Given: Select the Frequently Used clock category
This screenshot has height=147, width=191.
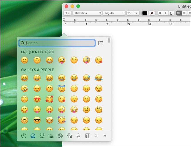Looking at the screenshot, I should (x=24, y=136).
